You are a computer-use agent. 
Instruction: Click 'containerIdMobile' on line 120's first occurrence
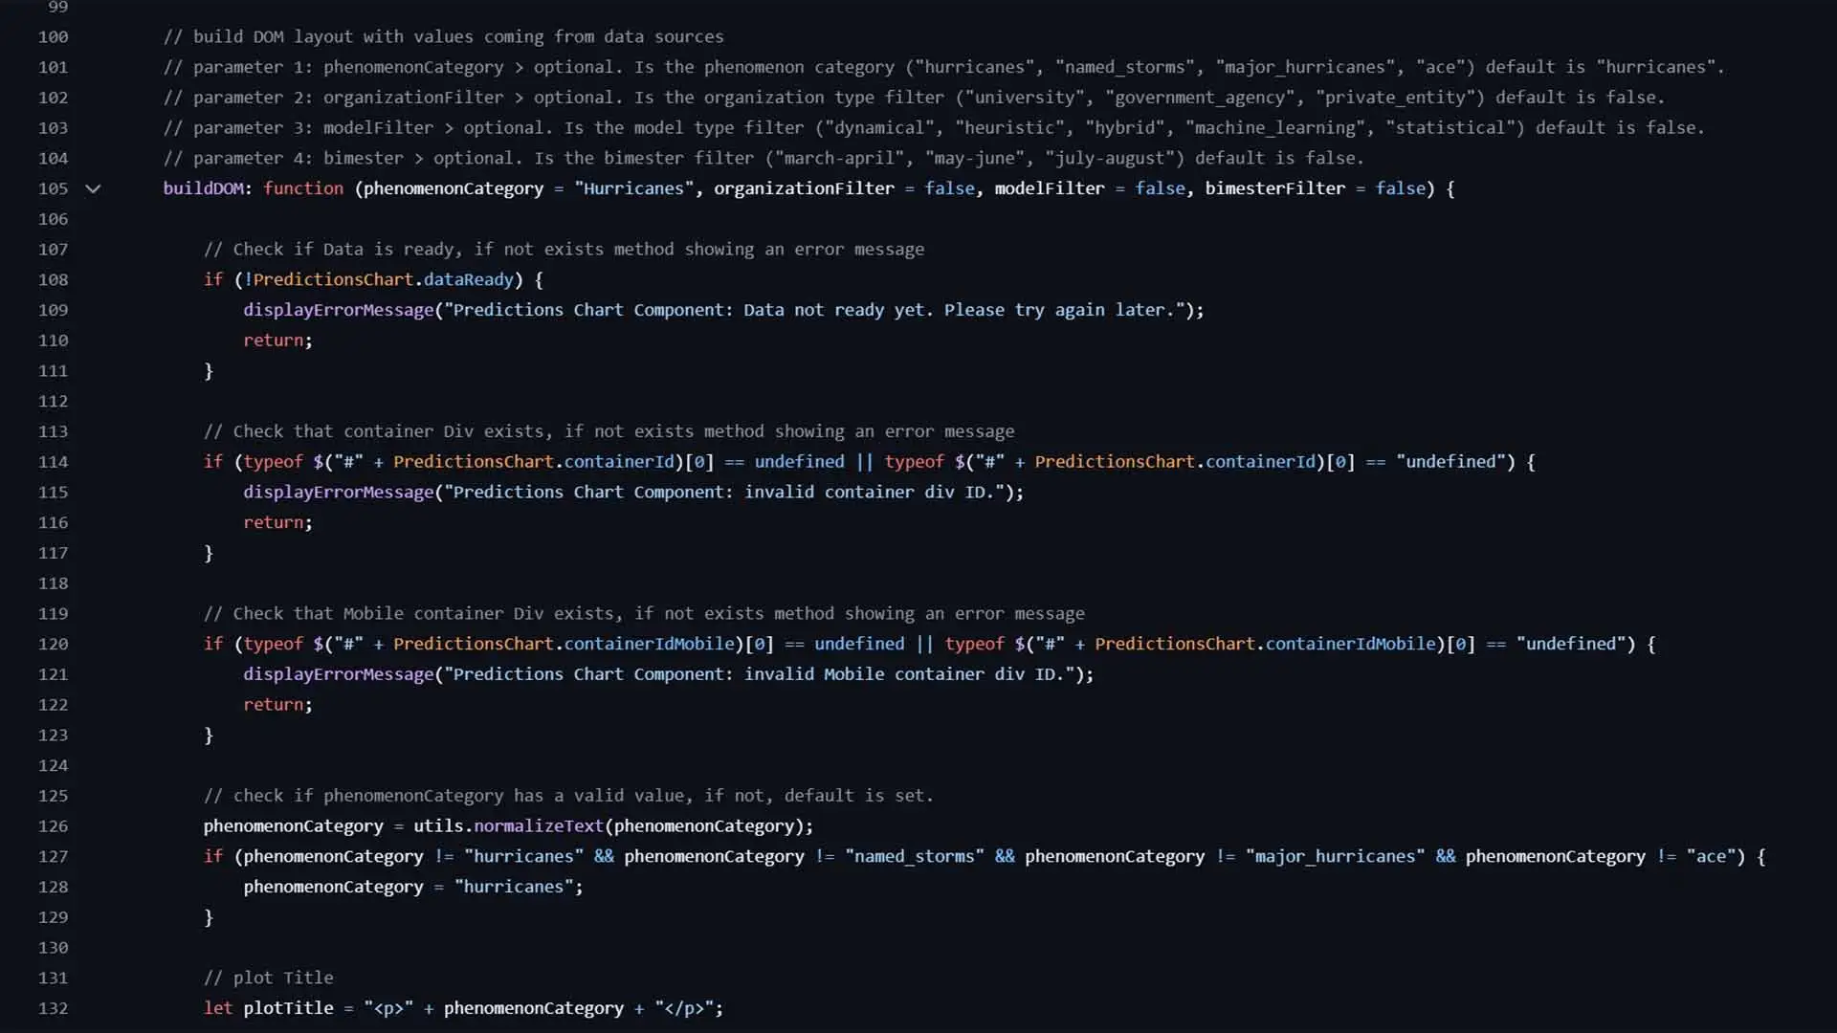[x=649, y=644]
